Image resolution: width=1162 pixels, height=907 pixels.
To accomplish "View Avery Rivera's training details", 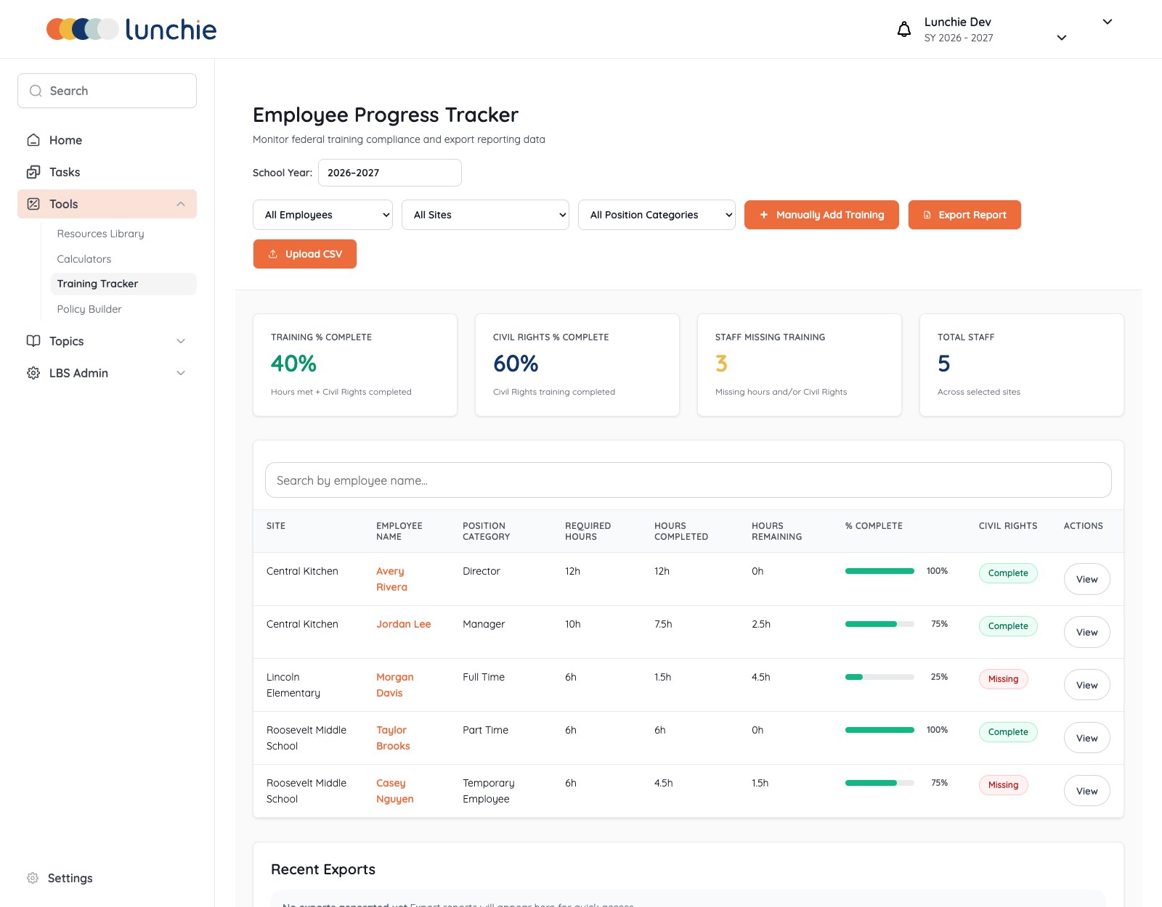I will 1087,579.
